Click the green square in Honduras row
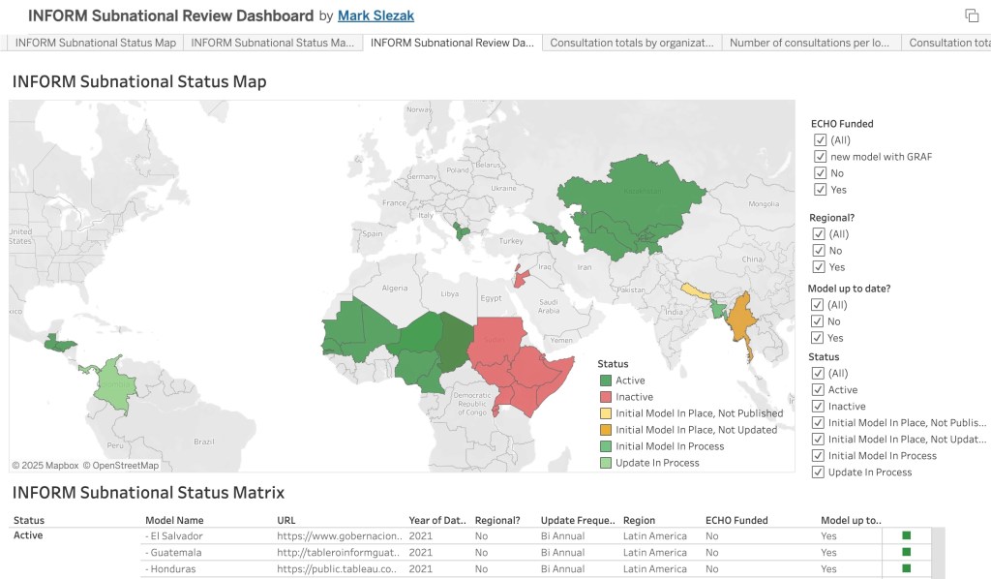The height and width of the screenshot is (579, 991). pyautogui.click(x=907, y=568)
